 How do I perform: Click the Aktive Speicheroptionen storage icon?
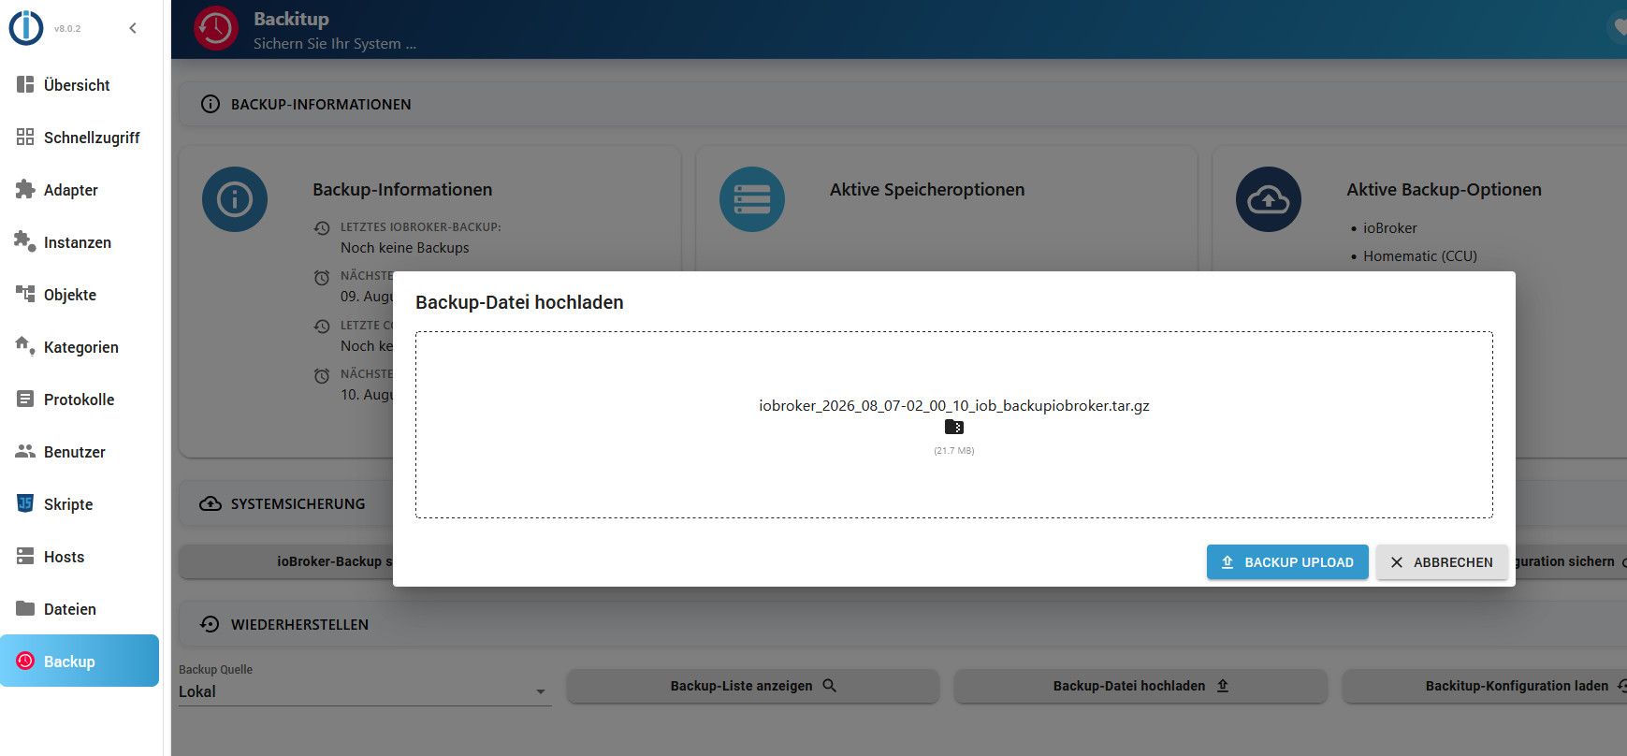click(752, 199)
